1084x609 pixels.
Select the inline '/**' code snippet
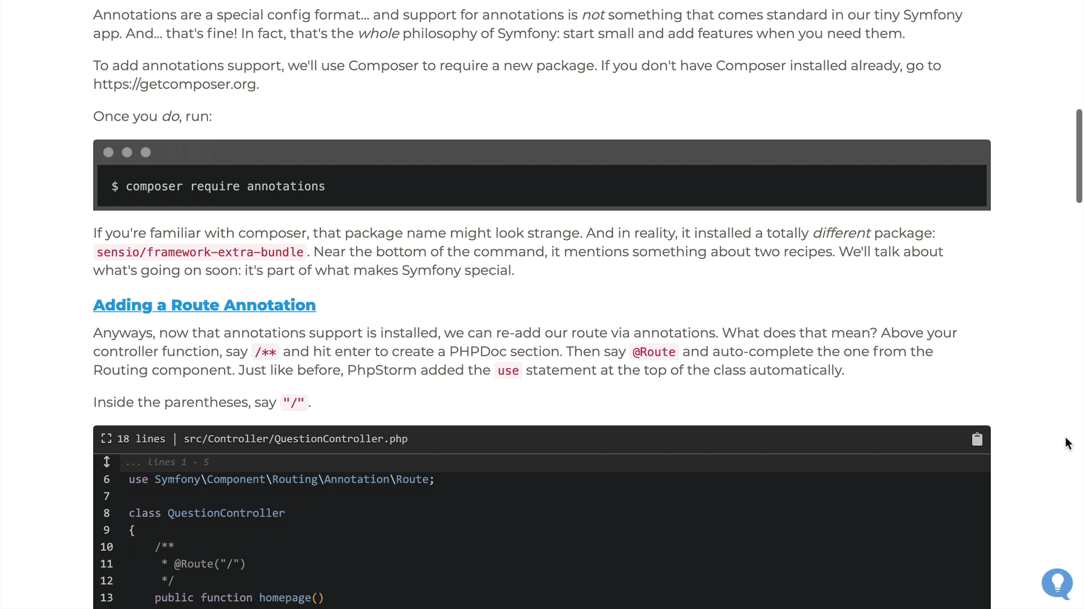pos(265,352)
